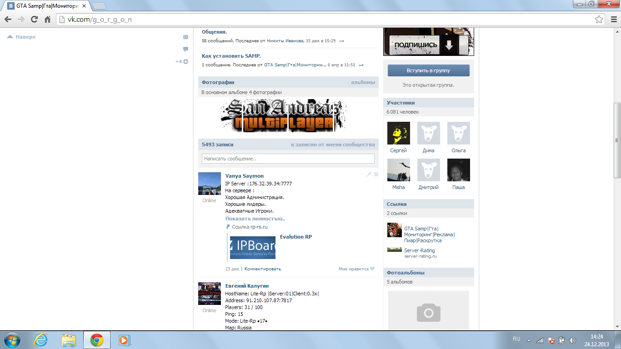Open the Участники section header

point(429,103)
